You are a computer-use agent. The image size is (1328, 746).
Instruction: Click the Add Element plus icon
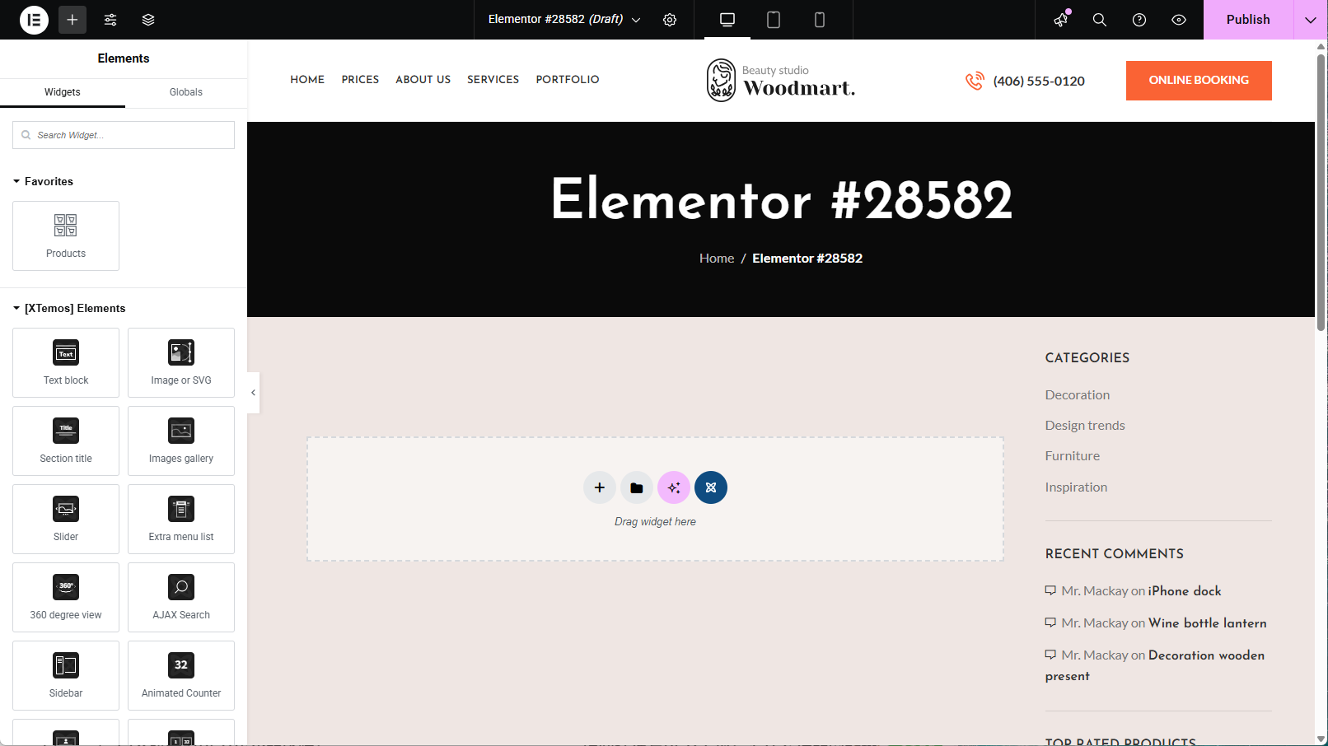pos(72,19)
